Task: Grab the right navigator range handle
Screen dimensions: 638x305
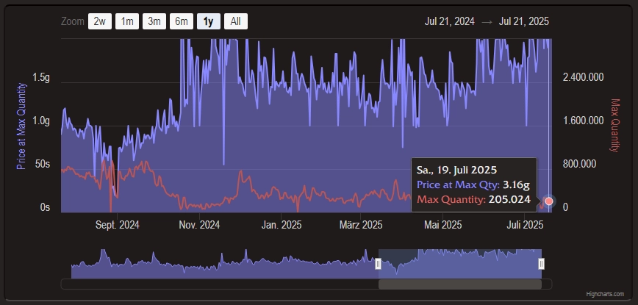Action: point(542,264)
